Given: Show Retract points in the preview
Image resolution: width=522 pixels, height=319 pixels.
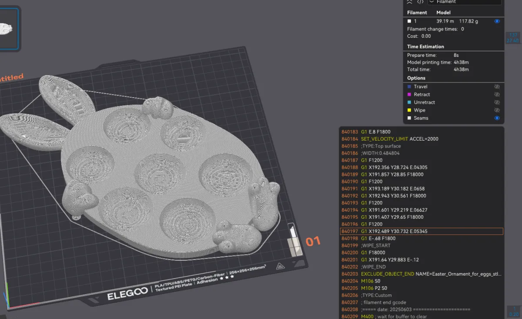Looking at the screenshot, I should [x=497, y=95].
